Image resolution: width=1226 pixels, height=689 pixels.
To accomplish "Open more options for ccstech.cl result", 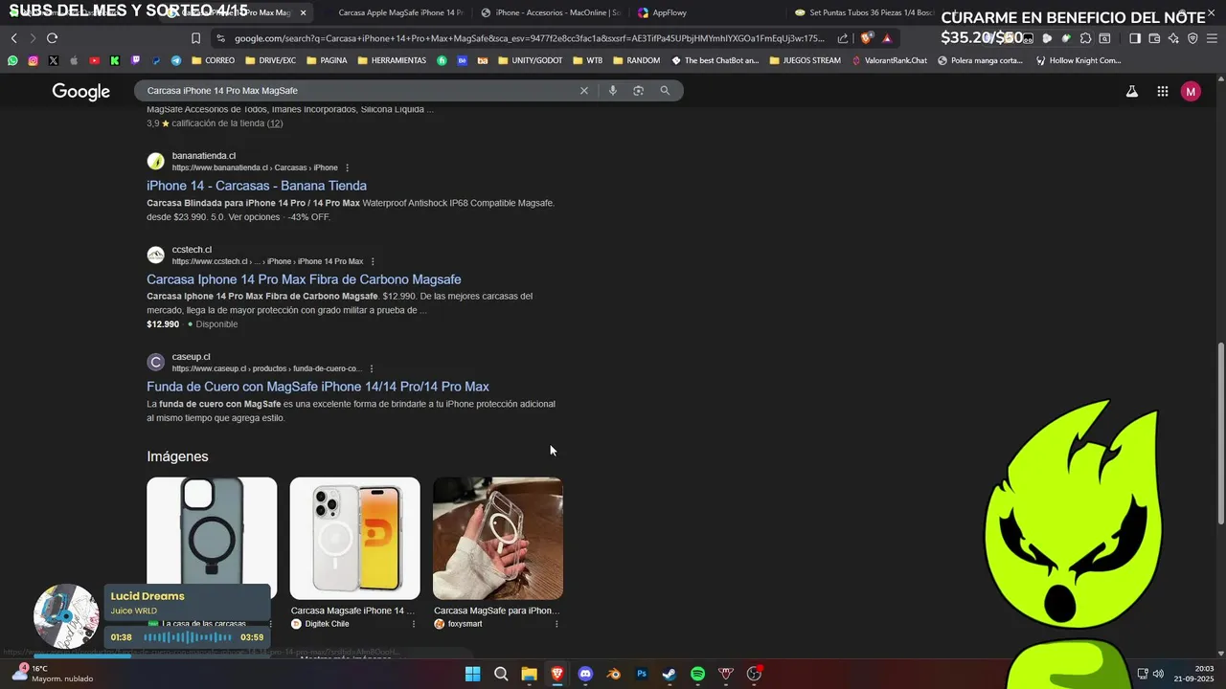I will (x=373, y=261).
